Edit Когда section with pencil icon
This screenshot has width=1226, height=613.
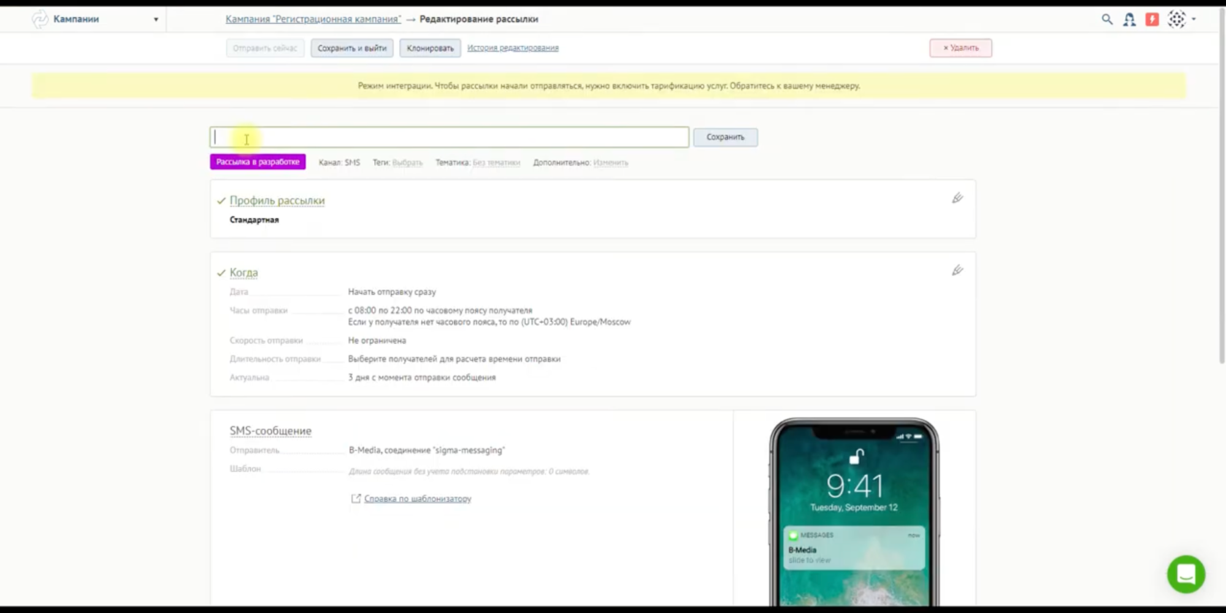click(x=957, y=270)
